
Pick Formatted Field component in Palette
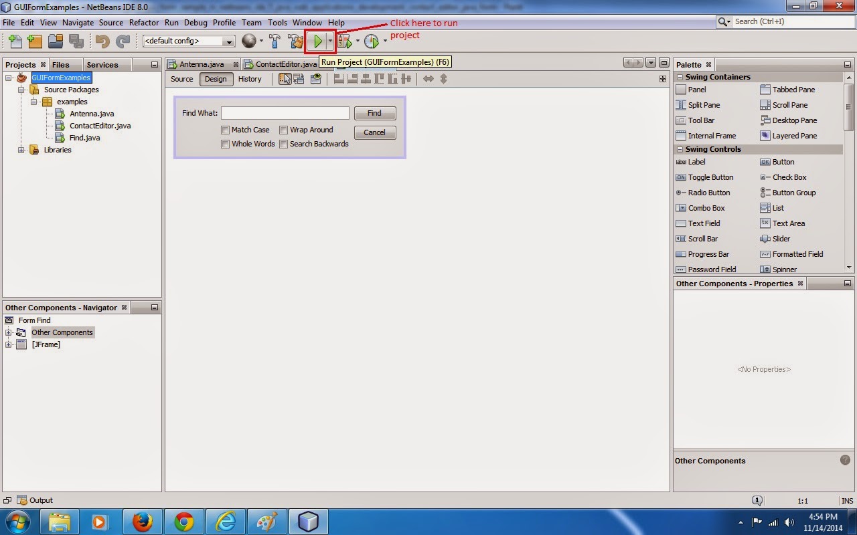(791, 254)
